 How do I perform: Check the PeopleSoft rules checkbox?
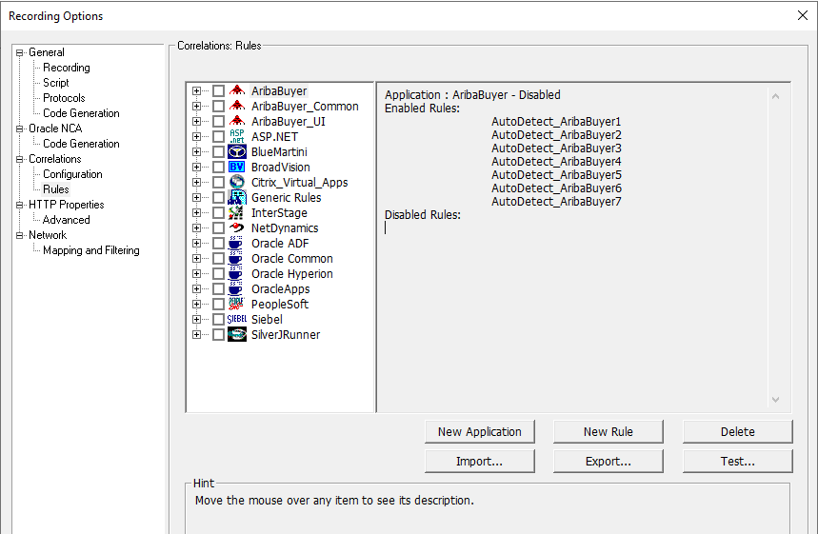point(218,305)
